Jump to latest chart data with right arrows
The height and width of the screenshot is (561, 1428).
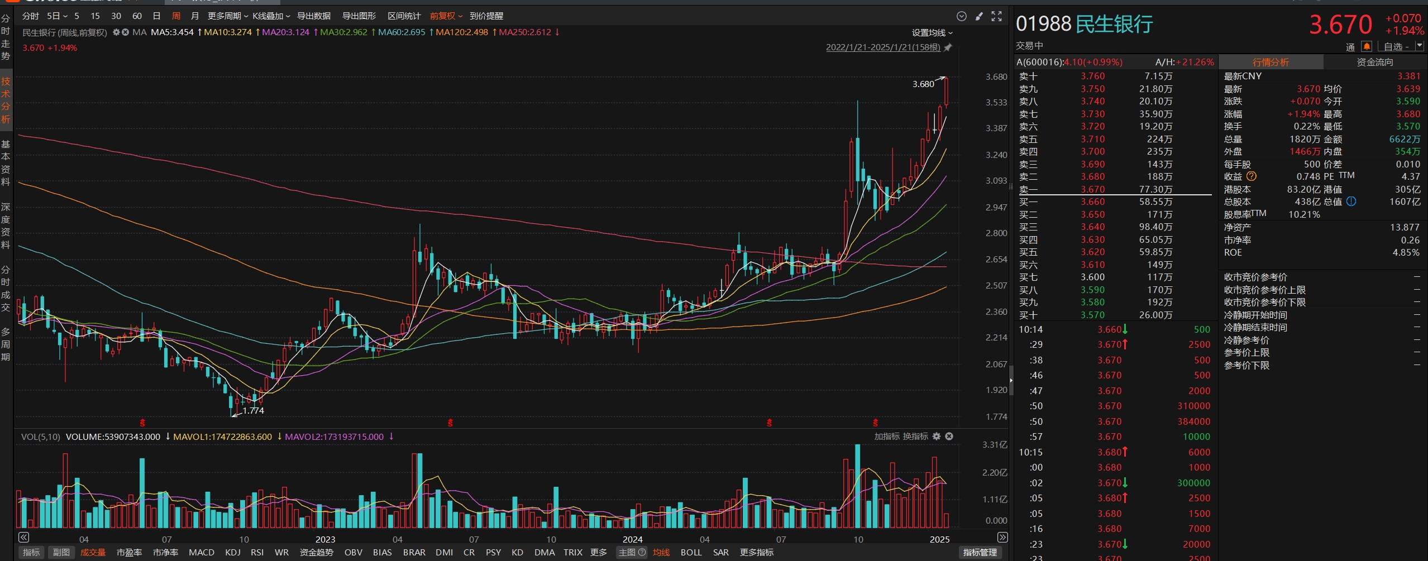tap(1002, 538)
